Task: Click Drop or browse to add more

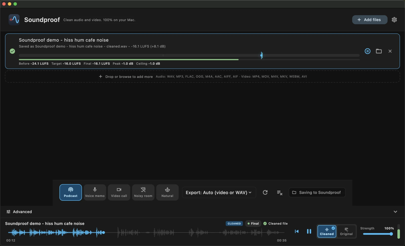Action: pos(129,77)
